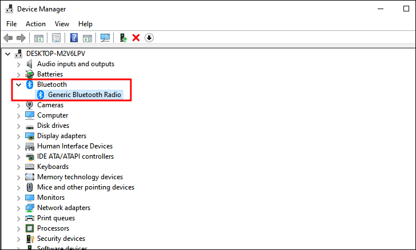Click the Network adapters icon
Viewport: 416px width, 250px height.
(30, 208)
